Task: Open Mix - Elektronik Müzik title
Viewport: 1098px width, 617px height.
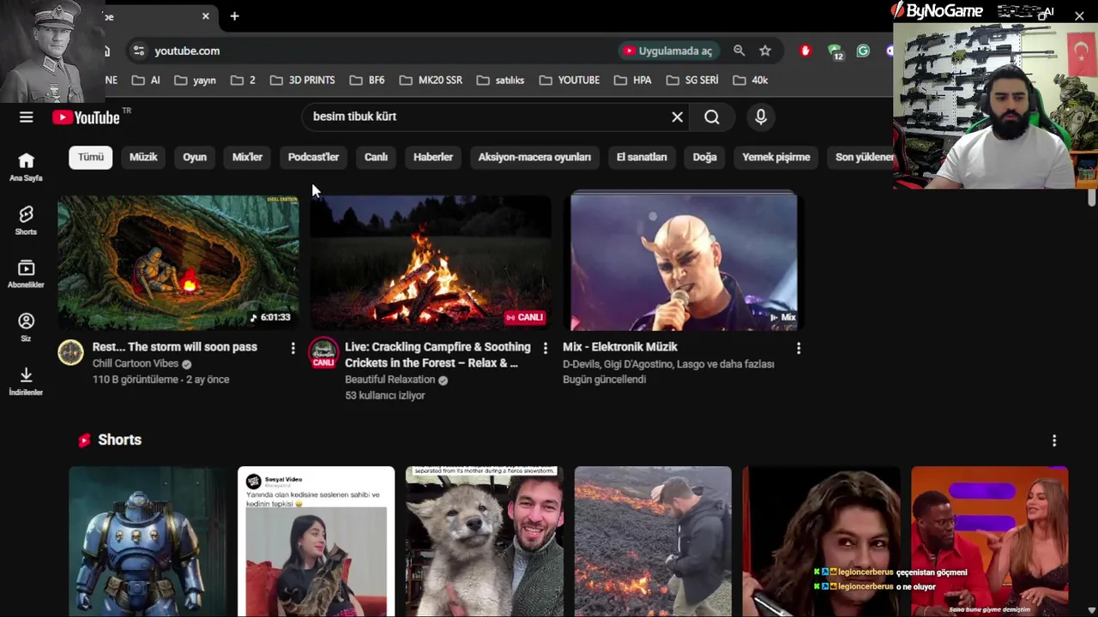Action: 620,347
